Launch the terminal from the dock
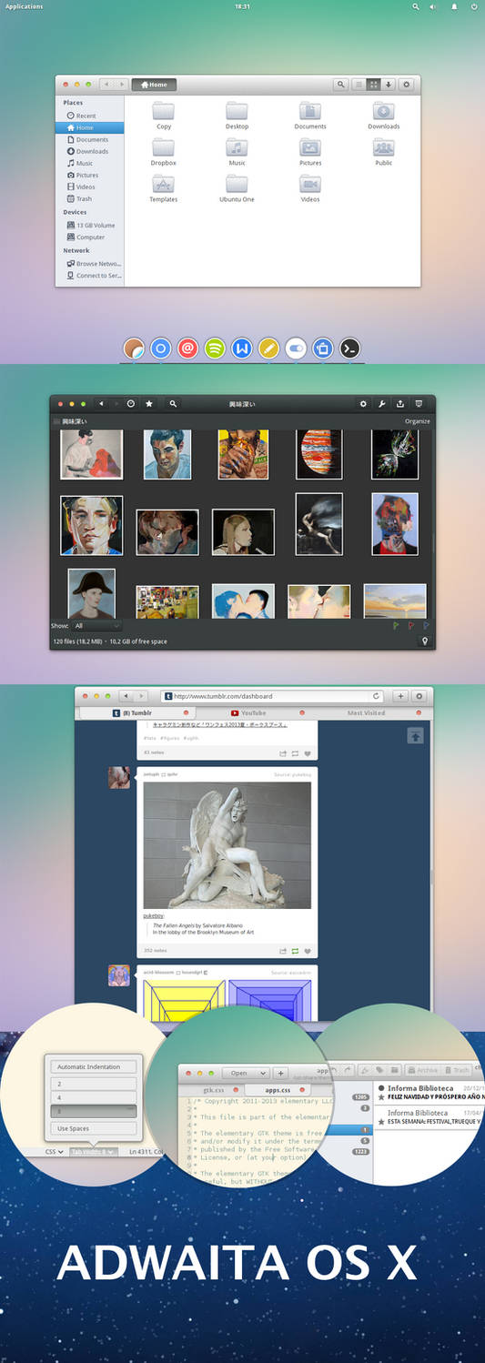Screen dimensions: 485x1363 349,348
